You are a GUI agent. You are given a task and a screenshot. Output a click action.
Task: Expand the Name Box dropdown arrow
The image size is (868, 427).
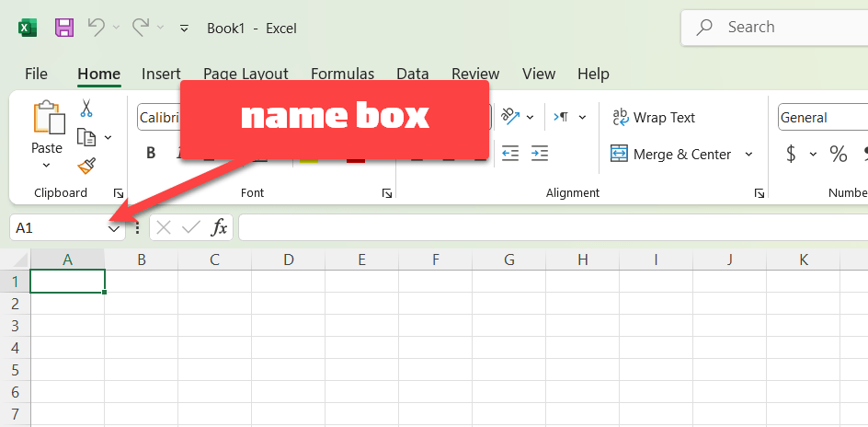113,228
